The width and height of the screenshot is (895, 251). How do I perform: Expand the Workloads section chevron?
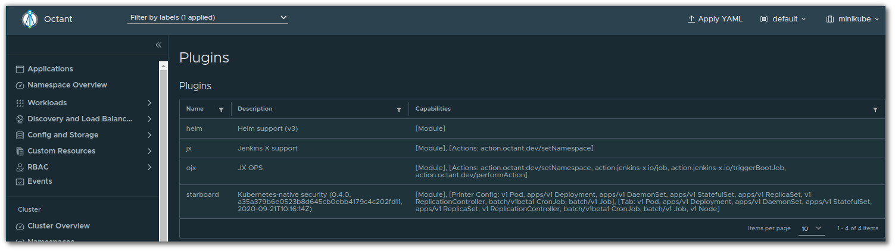(149, 103)
